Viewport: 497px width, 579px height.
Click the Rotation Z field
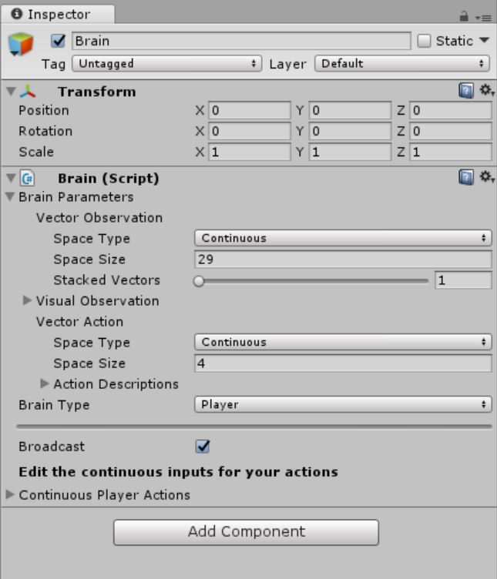pyautogui.click(x=451, y=131)
